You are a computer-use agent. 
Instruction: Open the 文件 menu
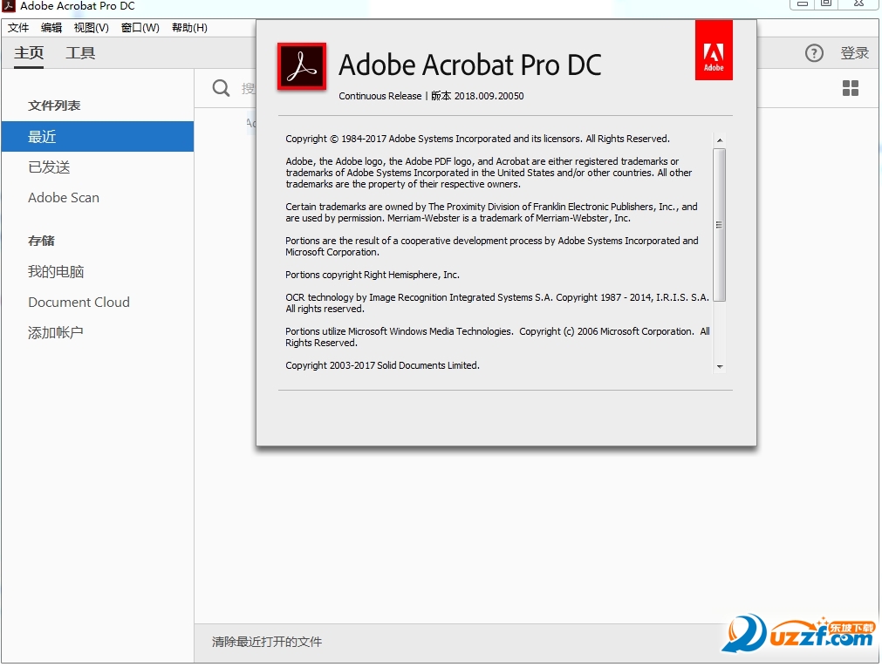coord(17,27)
